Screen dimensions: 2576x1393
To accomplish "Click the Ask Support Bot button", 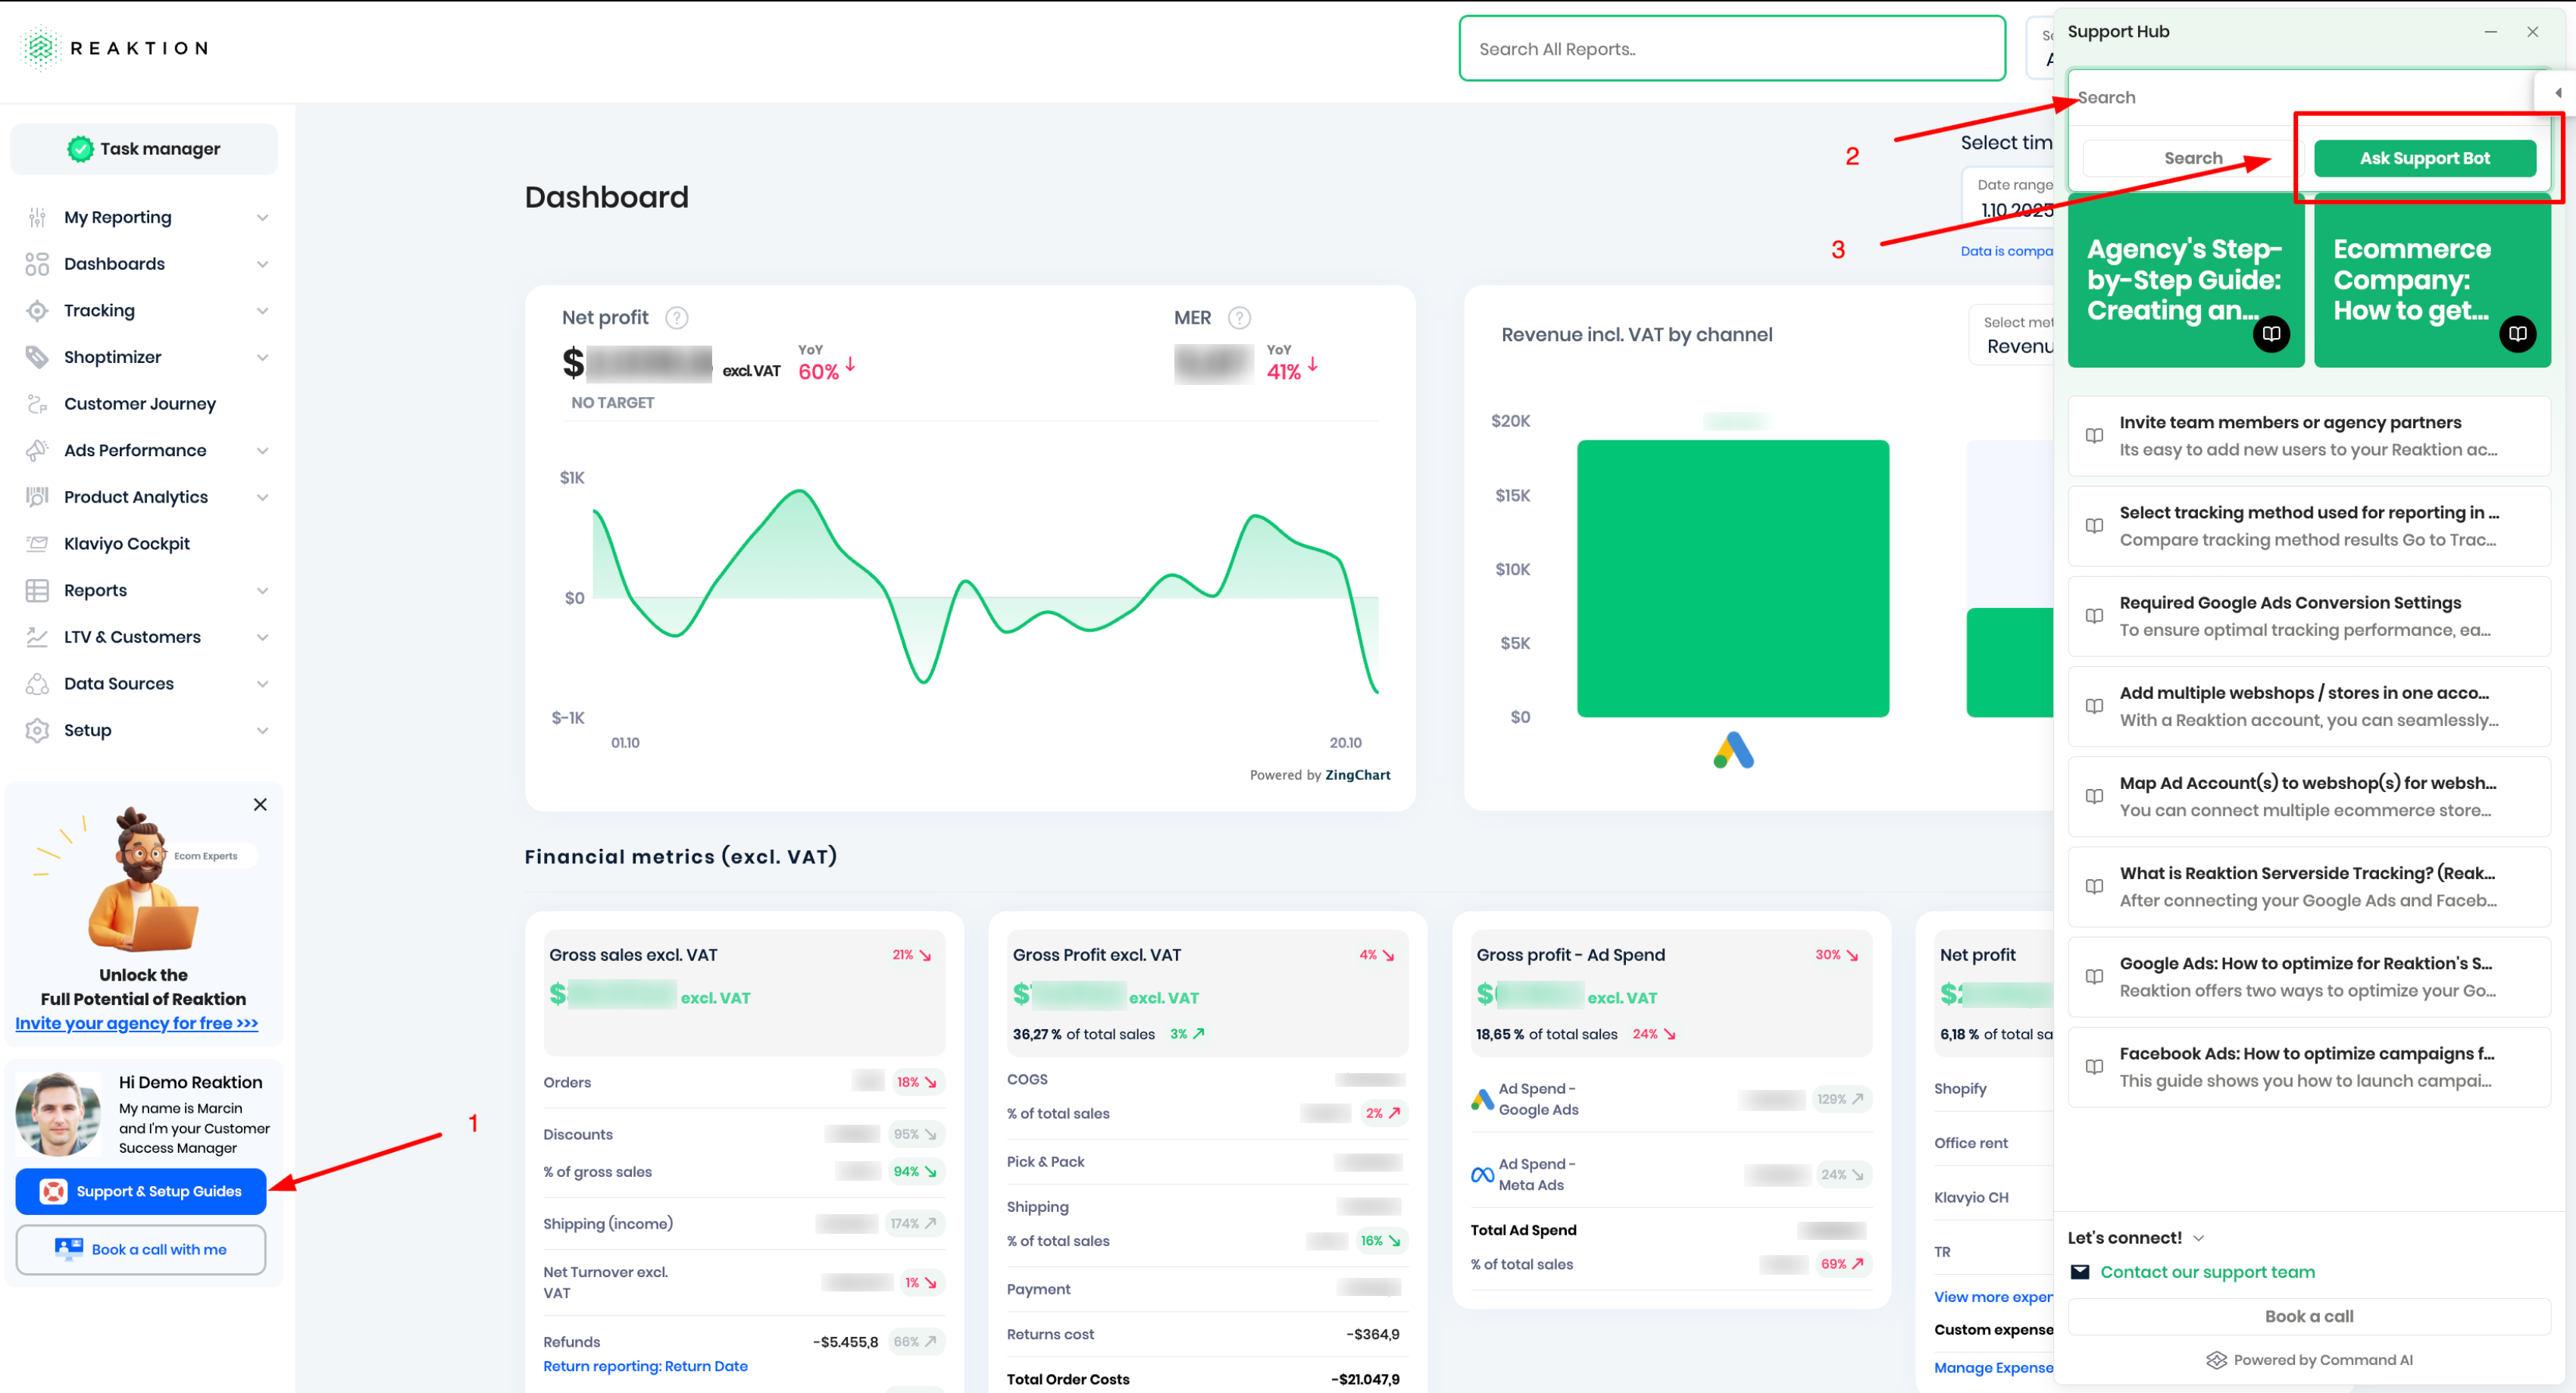I will tap(2424, 158).
